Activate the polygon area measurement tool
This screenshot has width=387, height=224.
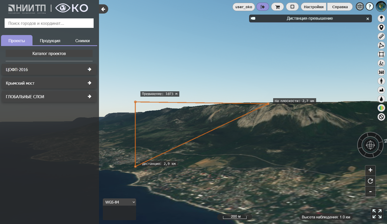tap(381, 45)
